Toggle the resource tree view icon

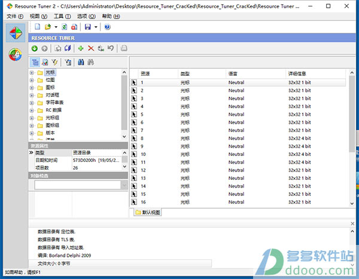click(35, 62)
